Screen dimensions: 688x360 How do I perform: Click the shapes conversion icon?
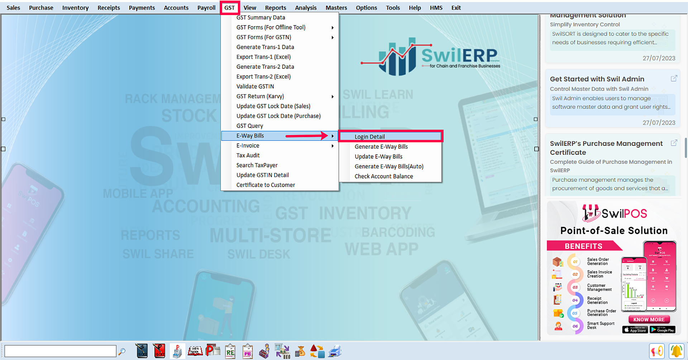point(317,351)
